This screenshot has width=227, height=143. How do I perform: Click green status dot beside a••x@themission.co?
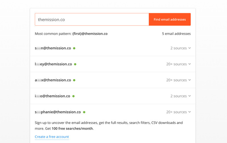[74, 80]
